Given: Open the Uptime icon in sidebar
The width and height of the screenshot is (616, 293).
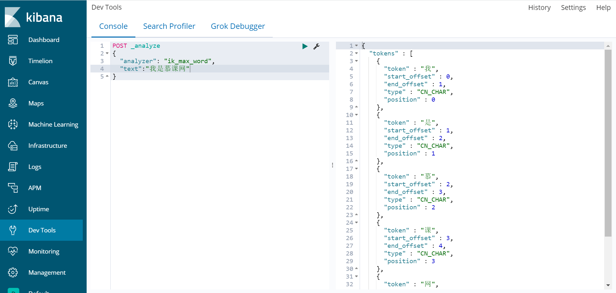Looking at the screenshot, I should (x=13, y=209).
